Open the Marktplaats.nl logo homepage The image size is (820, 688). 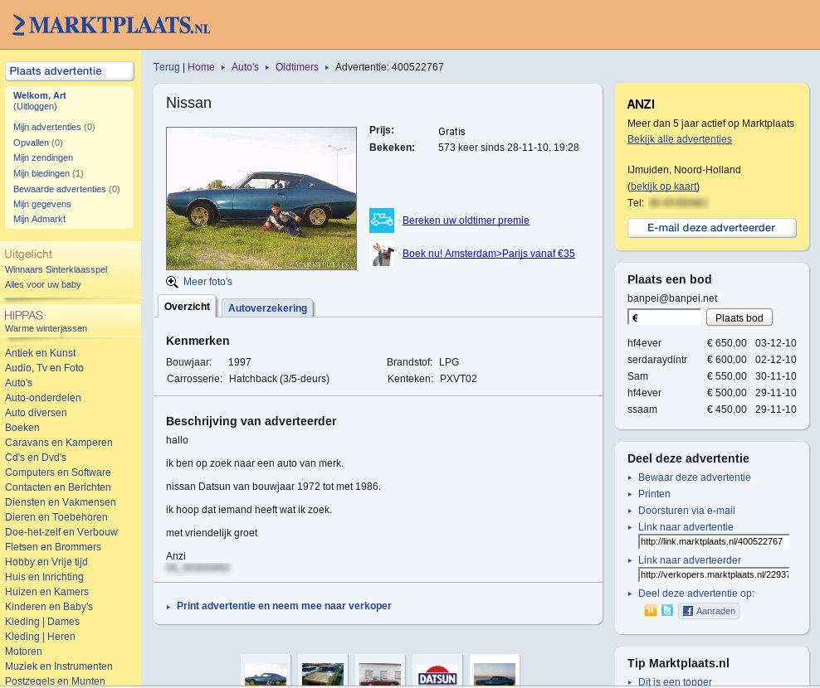pos(111,25)
